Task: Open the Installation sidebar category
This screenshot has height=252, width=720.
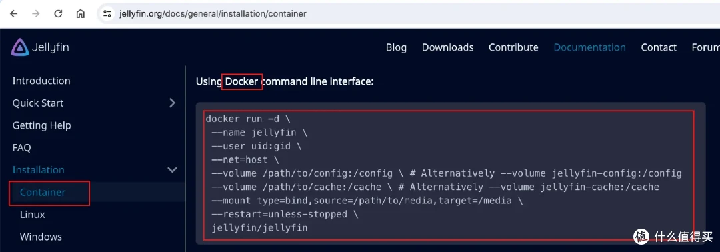Action: (x=38, y=170)
